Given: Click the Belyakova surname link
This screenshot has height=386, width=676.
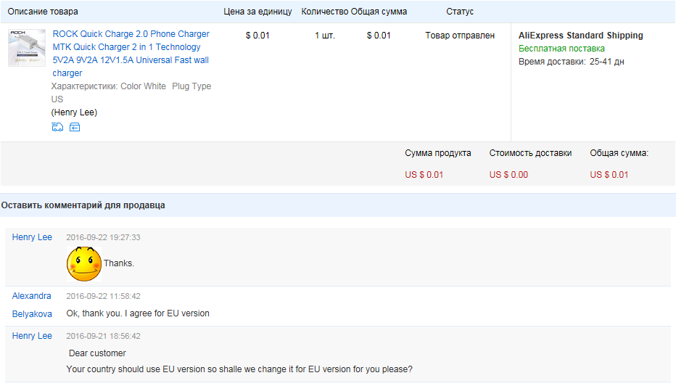Looking at the screenshot, I should (x=32, y=314).
